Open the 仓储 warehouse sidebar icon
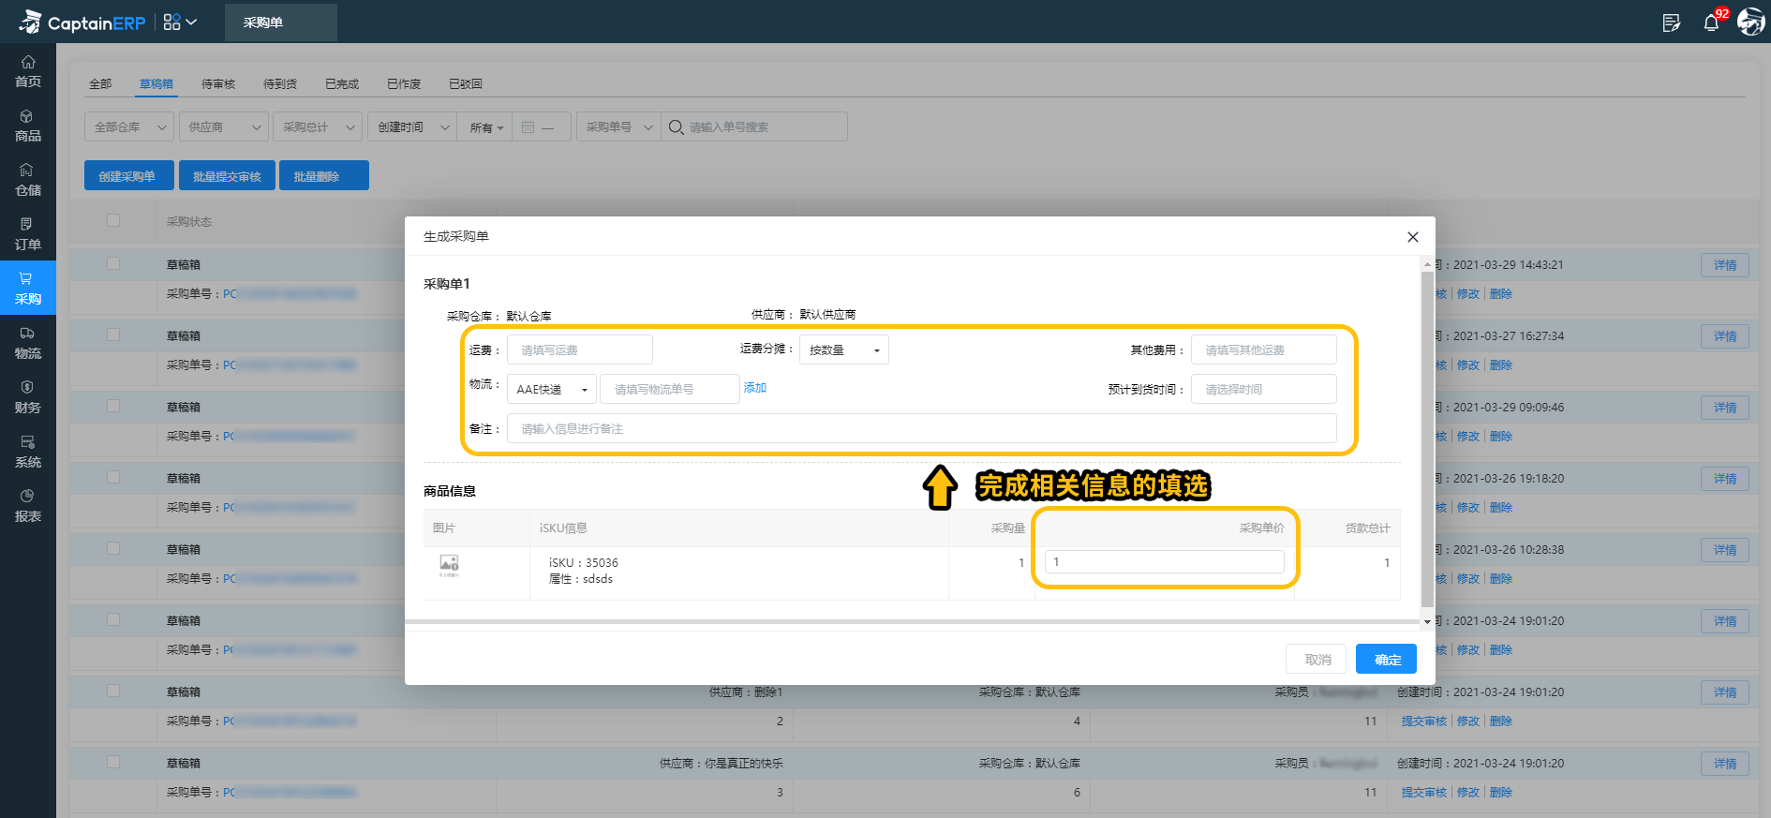Viewport: 1771px width, 818px height. 28,180
